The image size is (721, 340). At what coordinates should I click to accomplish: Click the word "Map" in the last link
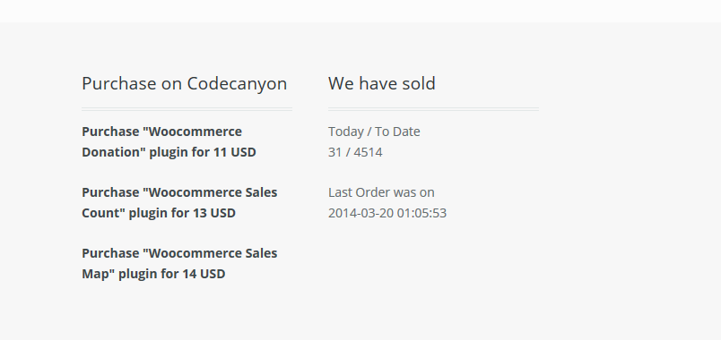pos(94,275)
